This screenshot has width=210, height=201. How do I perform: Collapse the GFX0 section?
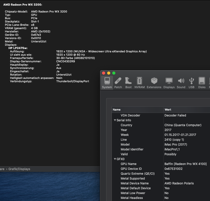click(115, 159)
